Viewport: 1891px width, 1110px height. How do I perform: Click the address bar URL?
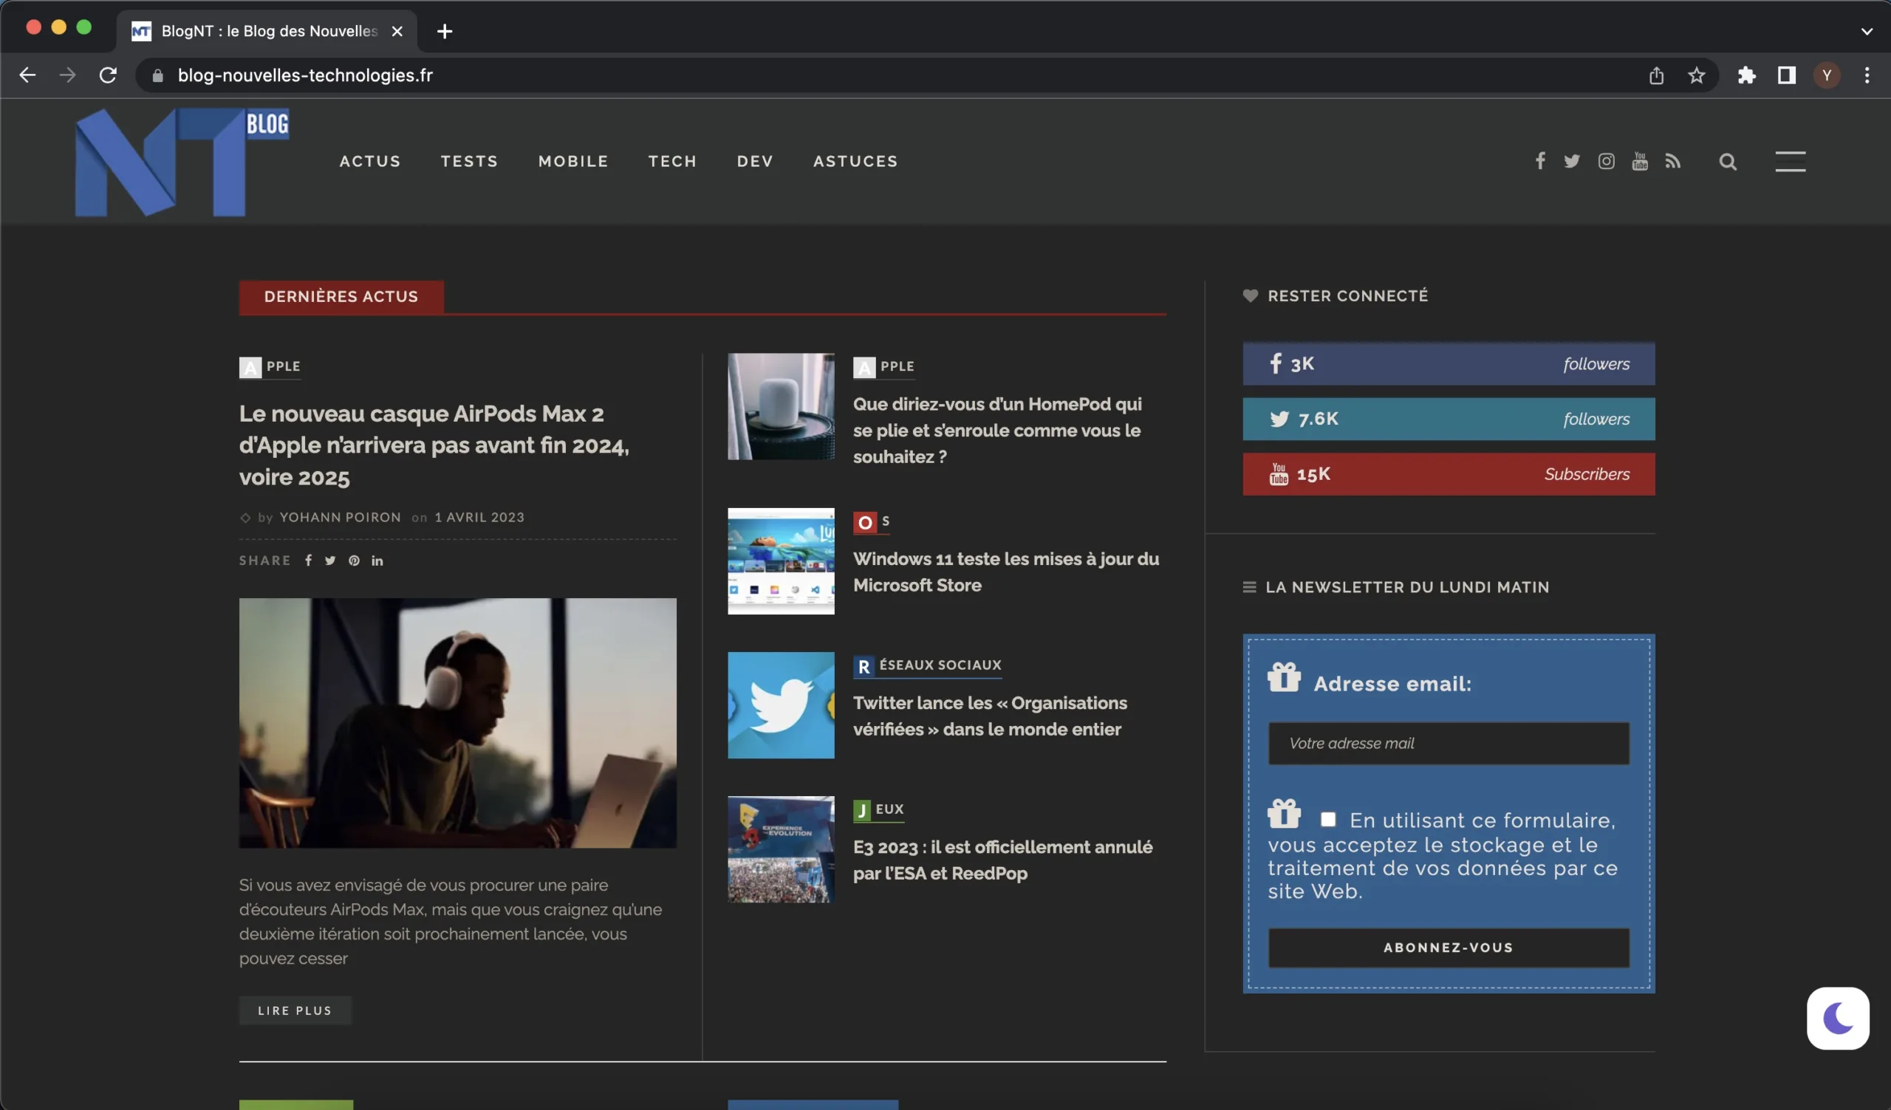click(x=305, y=75)
